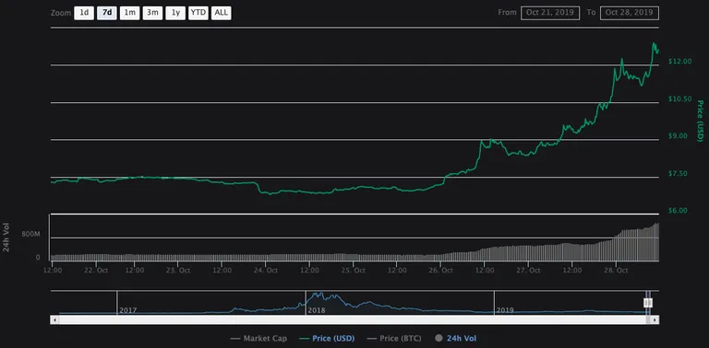This screenshot has width=709, height=348.
Task: Show ALL historical data
Action: (222, 13)
